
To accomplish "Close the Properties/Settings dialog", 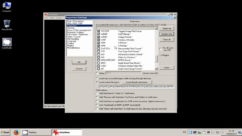I will 175,17.
